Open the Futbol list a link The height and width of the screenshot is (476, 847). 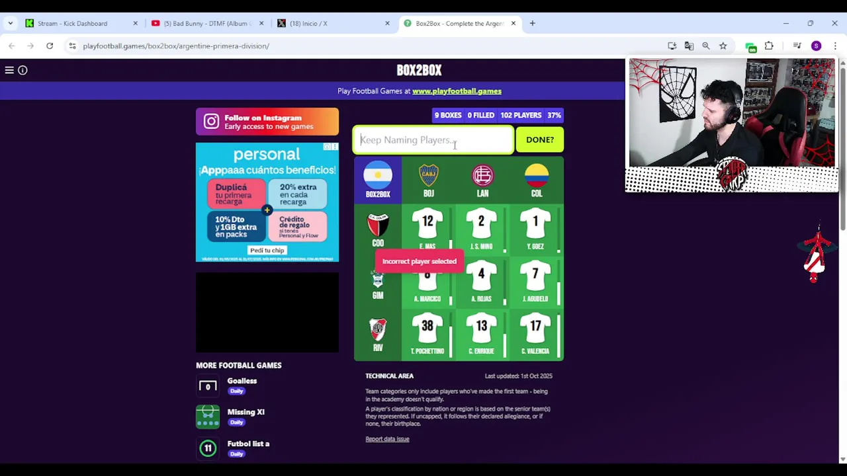coord(248,444)
